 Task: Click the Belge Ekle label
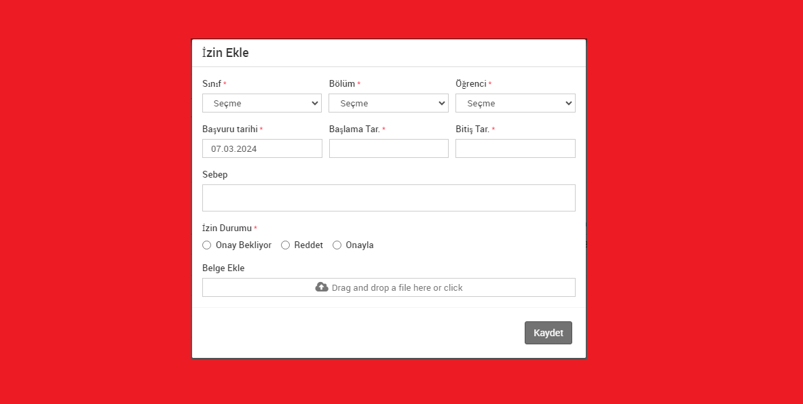[x=223, y=268]
